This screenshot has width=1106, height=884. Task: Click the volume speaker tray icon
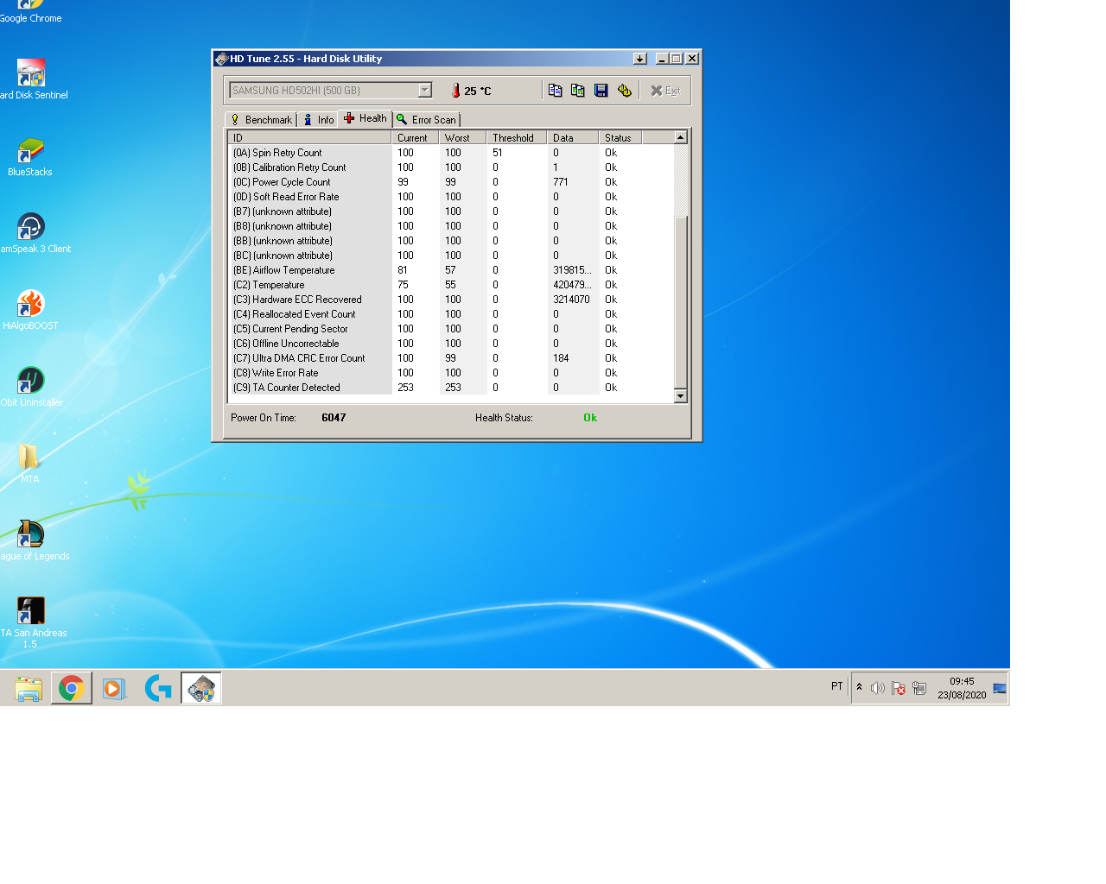click(x=878, y=688)
